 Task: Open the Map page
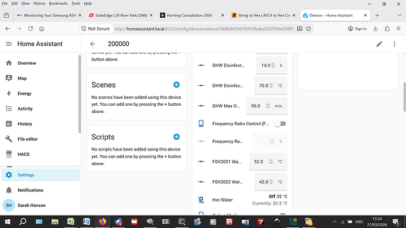click(41, 78)
